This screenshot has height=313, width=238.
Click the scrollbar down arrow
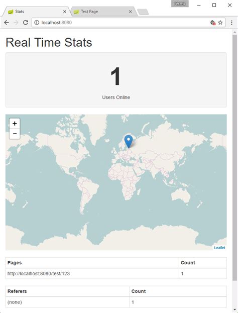[x=234, y=310]
